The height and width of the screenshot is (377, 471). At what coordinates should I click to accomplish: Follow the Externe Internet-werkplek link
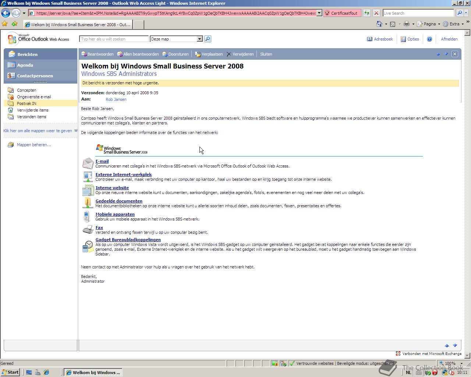click(124, 175)
